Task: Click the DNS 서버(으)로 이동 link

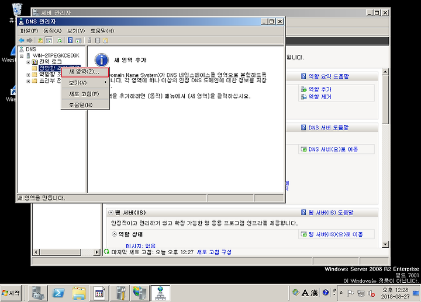Action: [x=333, y=149]
